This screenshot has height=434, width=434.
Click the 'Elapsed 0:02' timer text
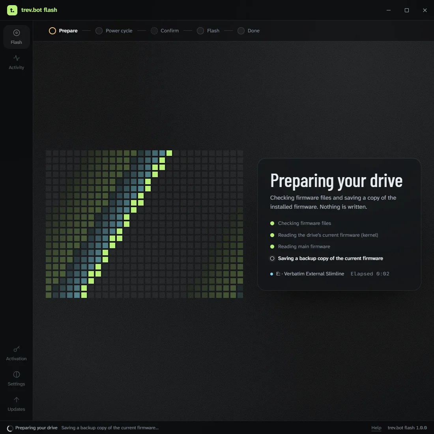(370, 274)
